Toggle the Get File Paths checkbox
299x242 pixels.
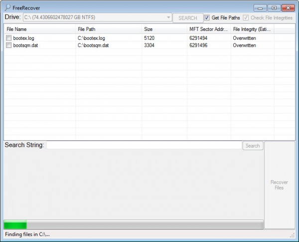[x=207, y=18]
